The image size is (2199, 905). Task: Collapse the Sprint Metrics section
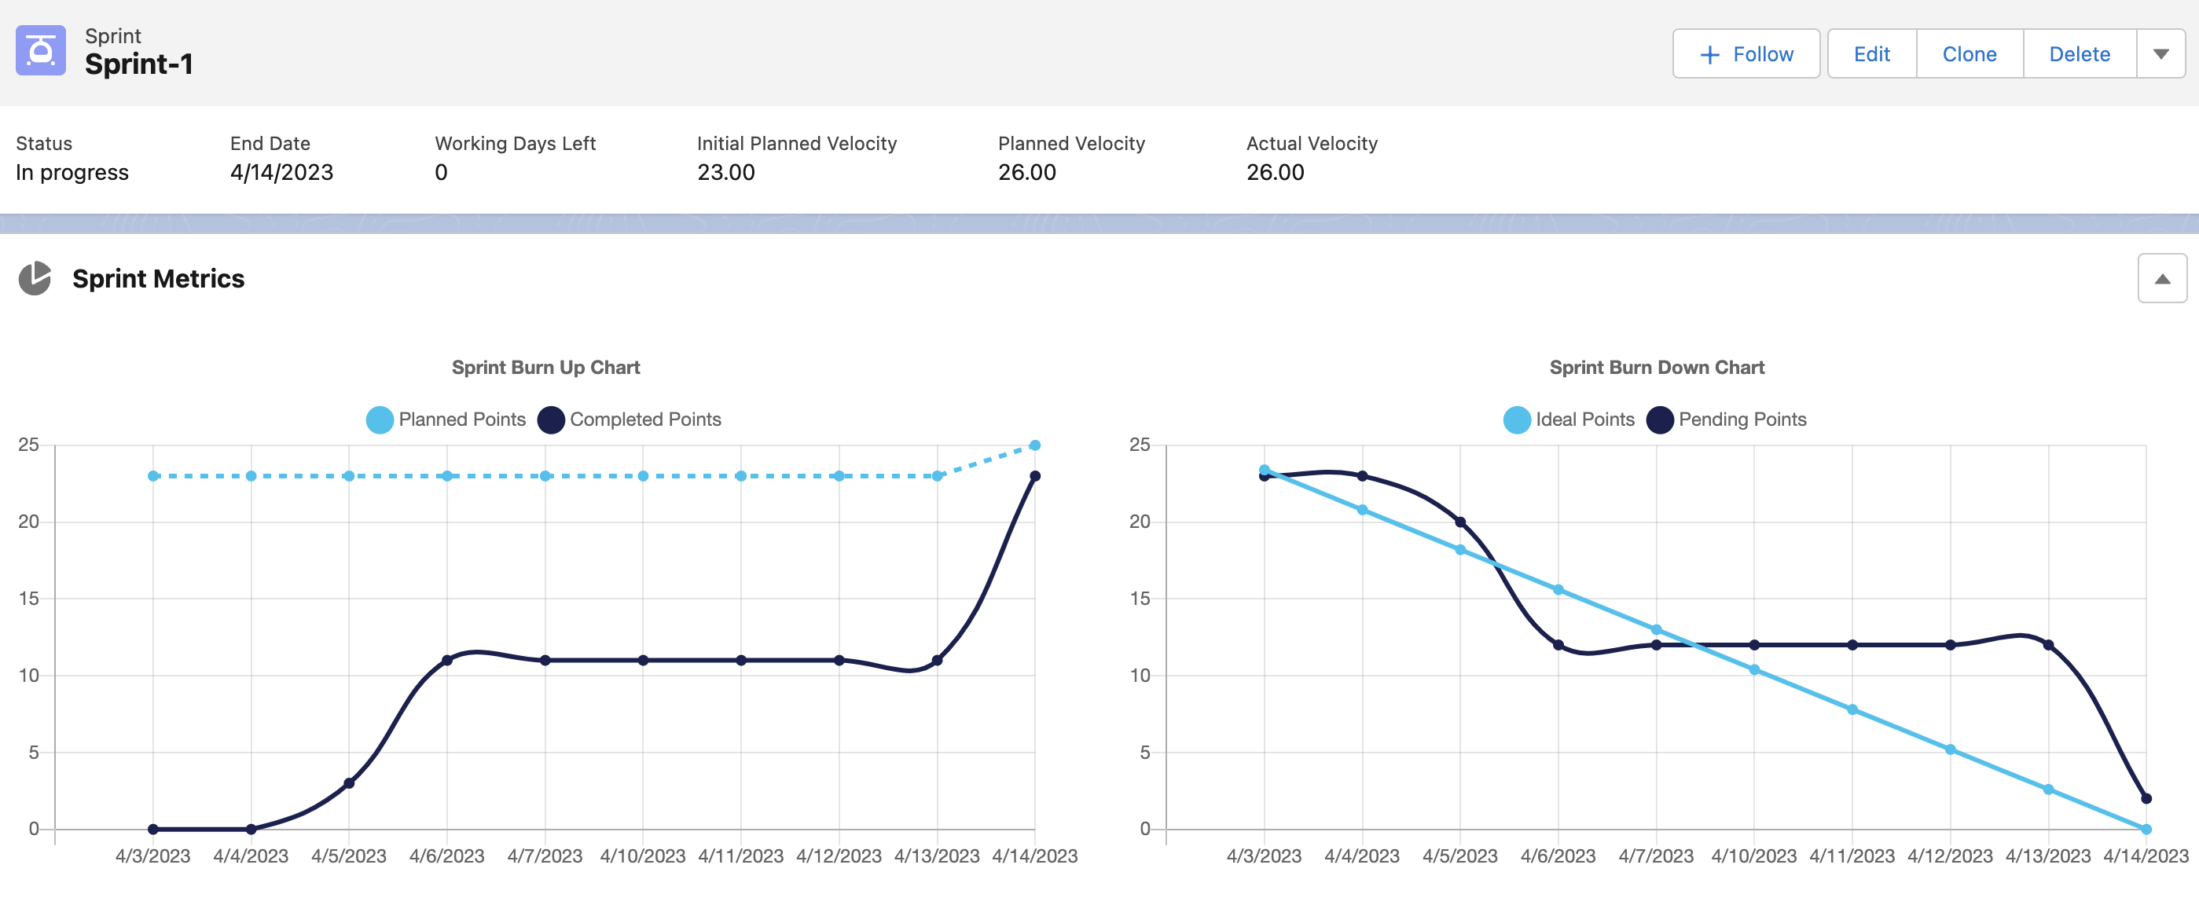(x=2162, y=278)
